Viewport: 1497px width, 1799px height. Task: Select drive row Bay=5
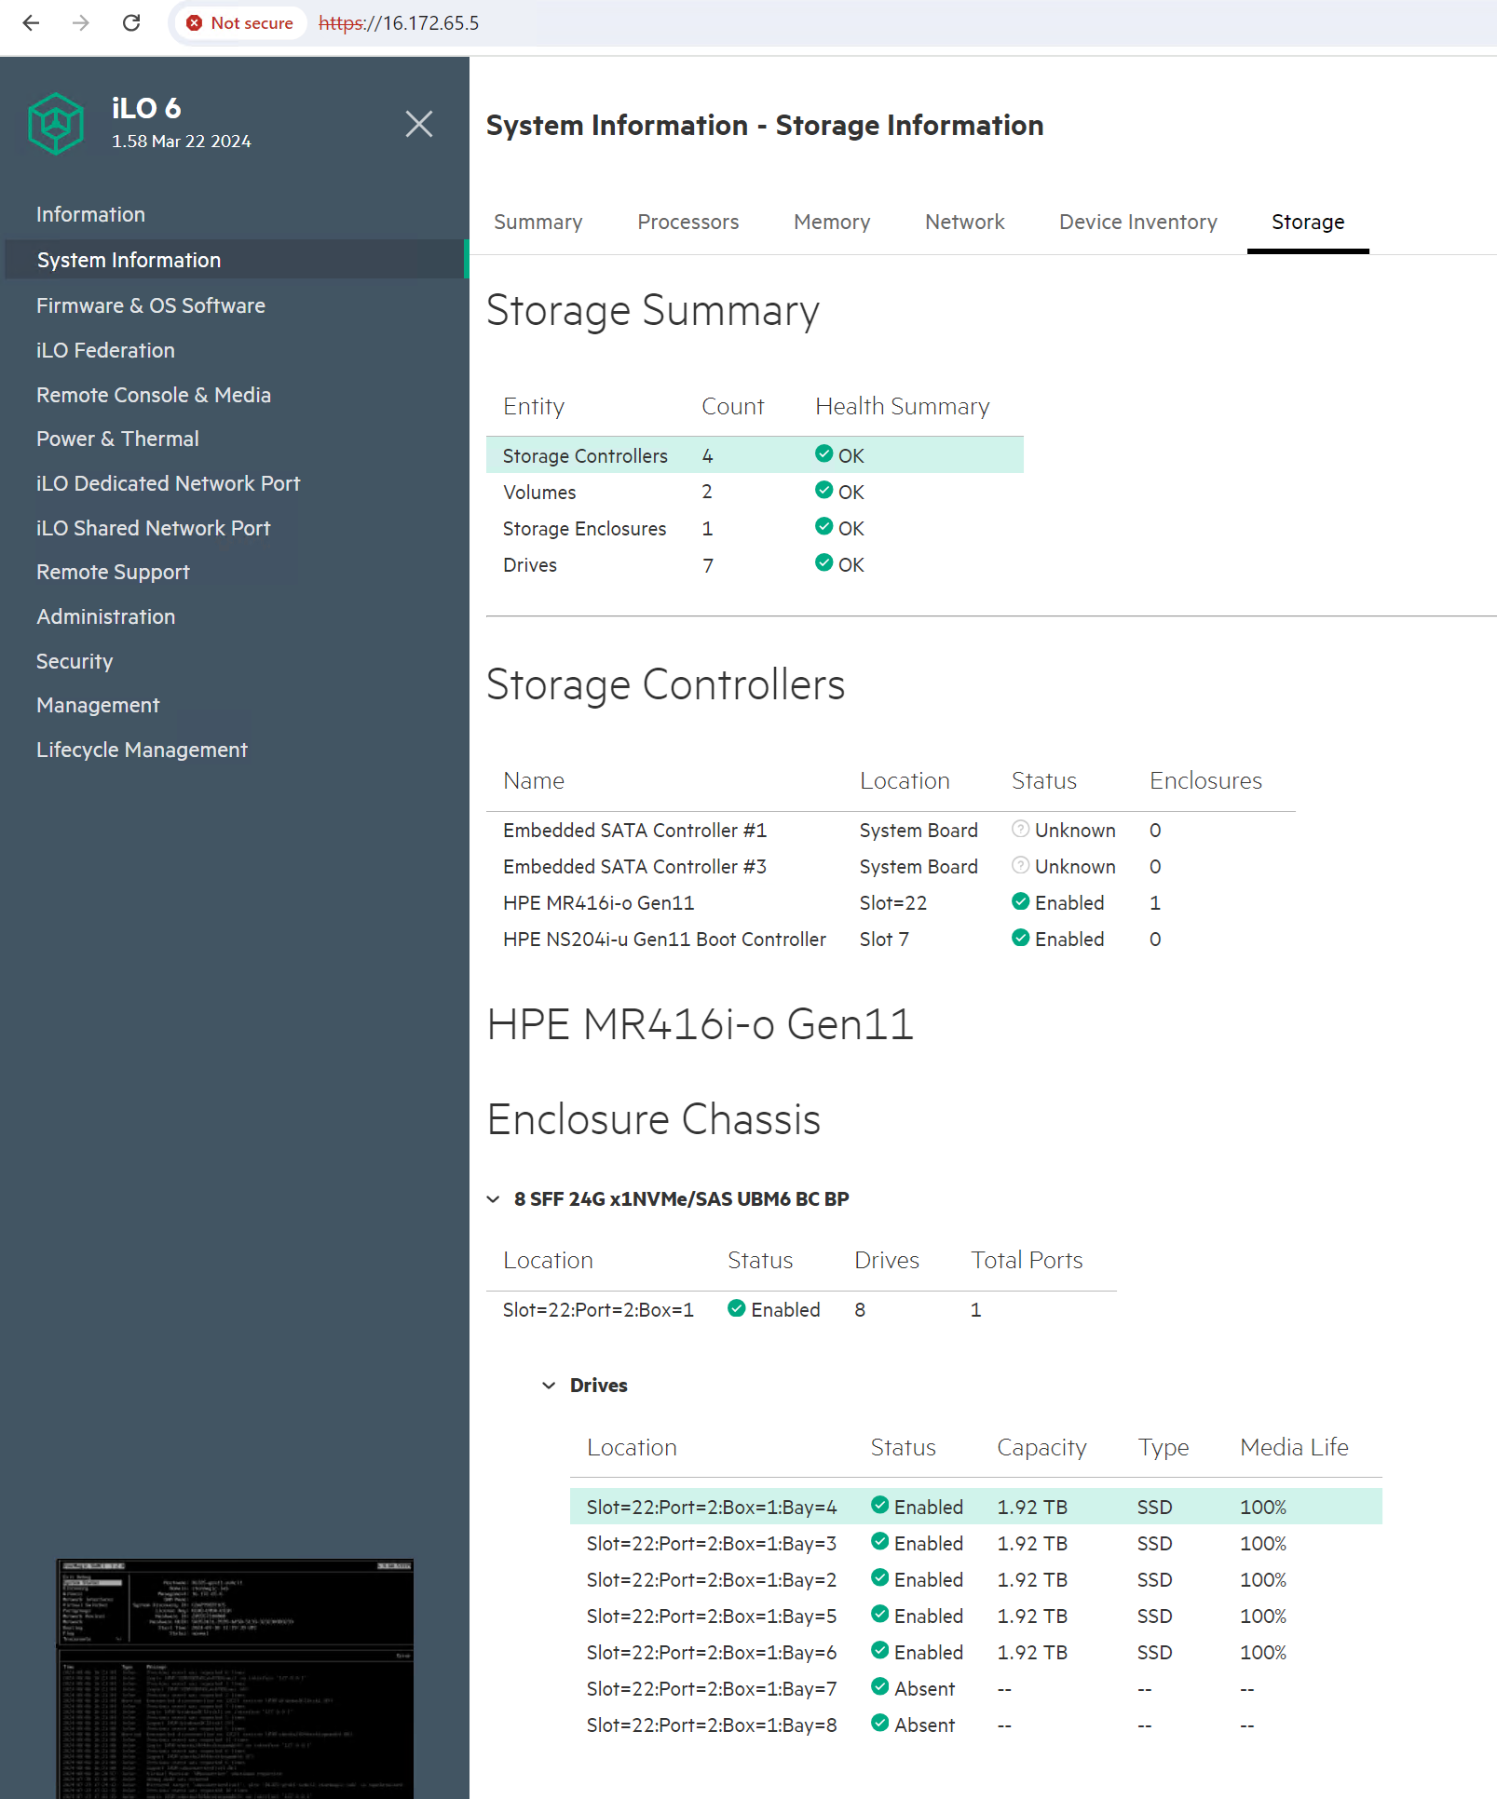pos(975,1616)
